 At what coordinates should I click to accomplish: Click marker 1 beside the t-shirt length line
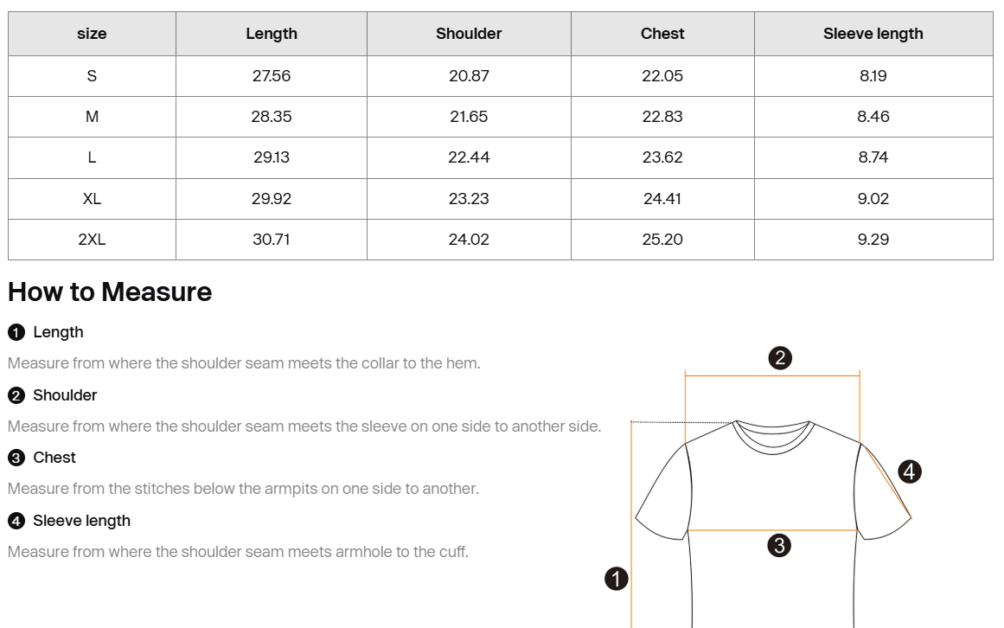[617, 579]
